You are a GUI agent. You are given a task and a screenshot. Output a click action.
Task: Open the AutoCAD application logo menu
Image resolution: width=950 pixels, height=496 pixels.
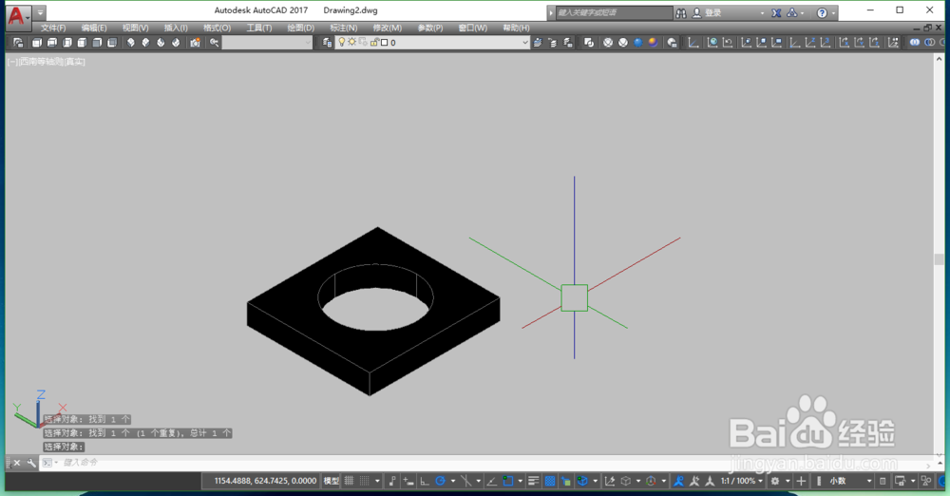[x=16, y=15]
